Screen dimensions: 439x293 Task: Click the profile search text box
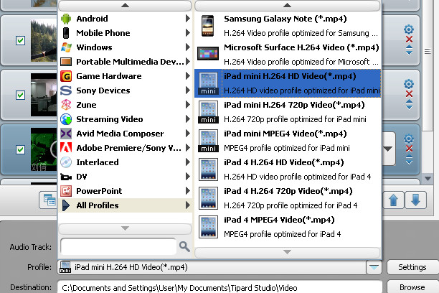[x=118, y=246]
